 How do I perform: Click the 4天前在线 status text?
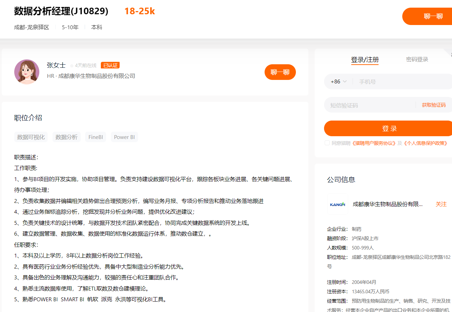pyautogui.click(x=86, y=65)
